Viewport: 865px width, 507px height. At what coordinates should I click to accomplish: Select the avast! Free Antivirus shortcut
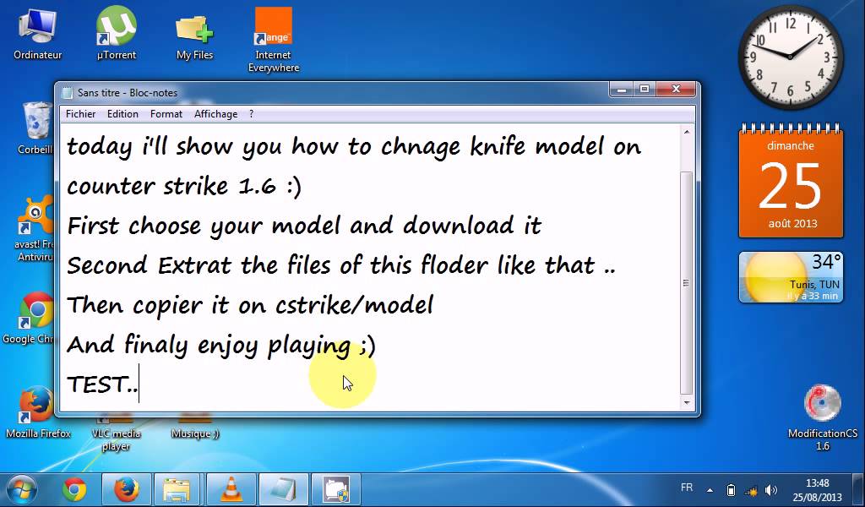[x=34, y=227]
